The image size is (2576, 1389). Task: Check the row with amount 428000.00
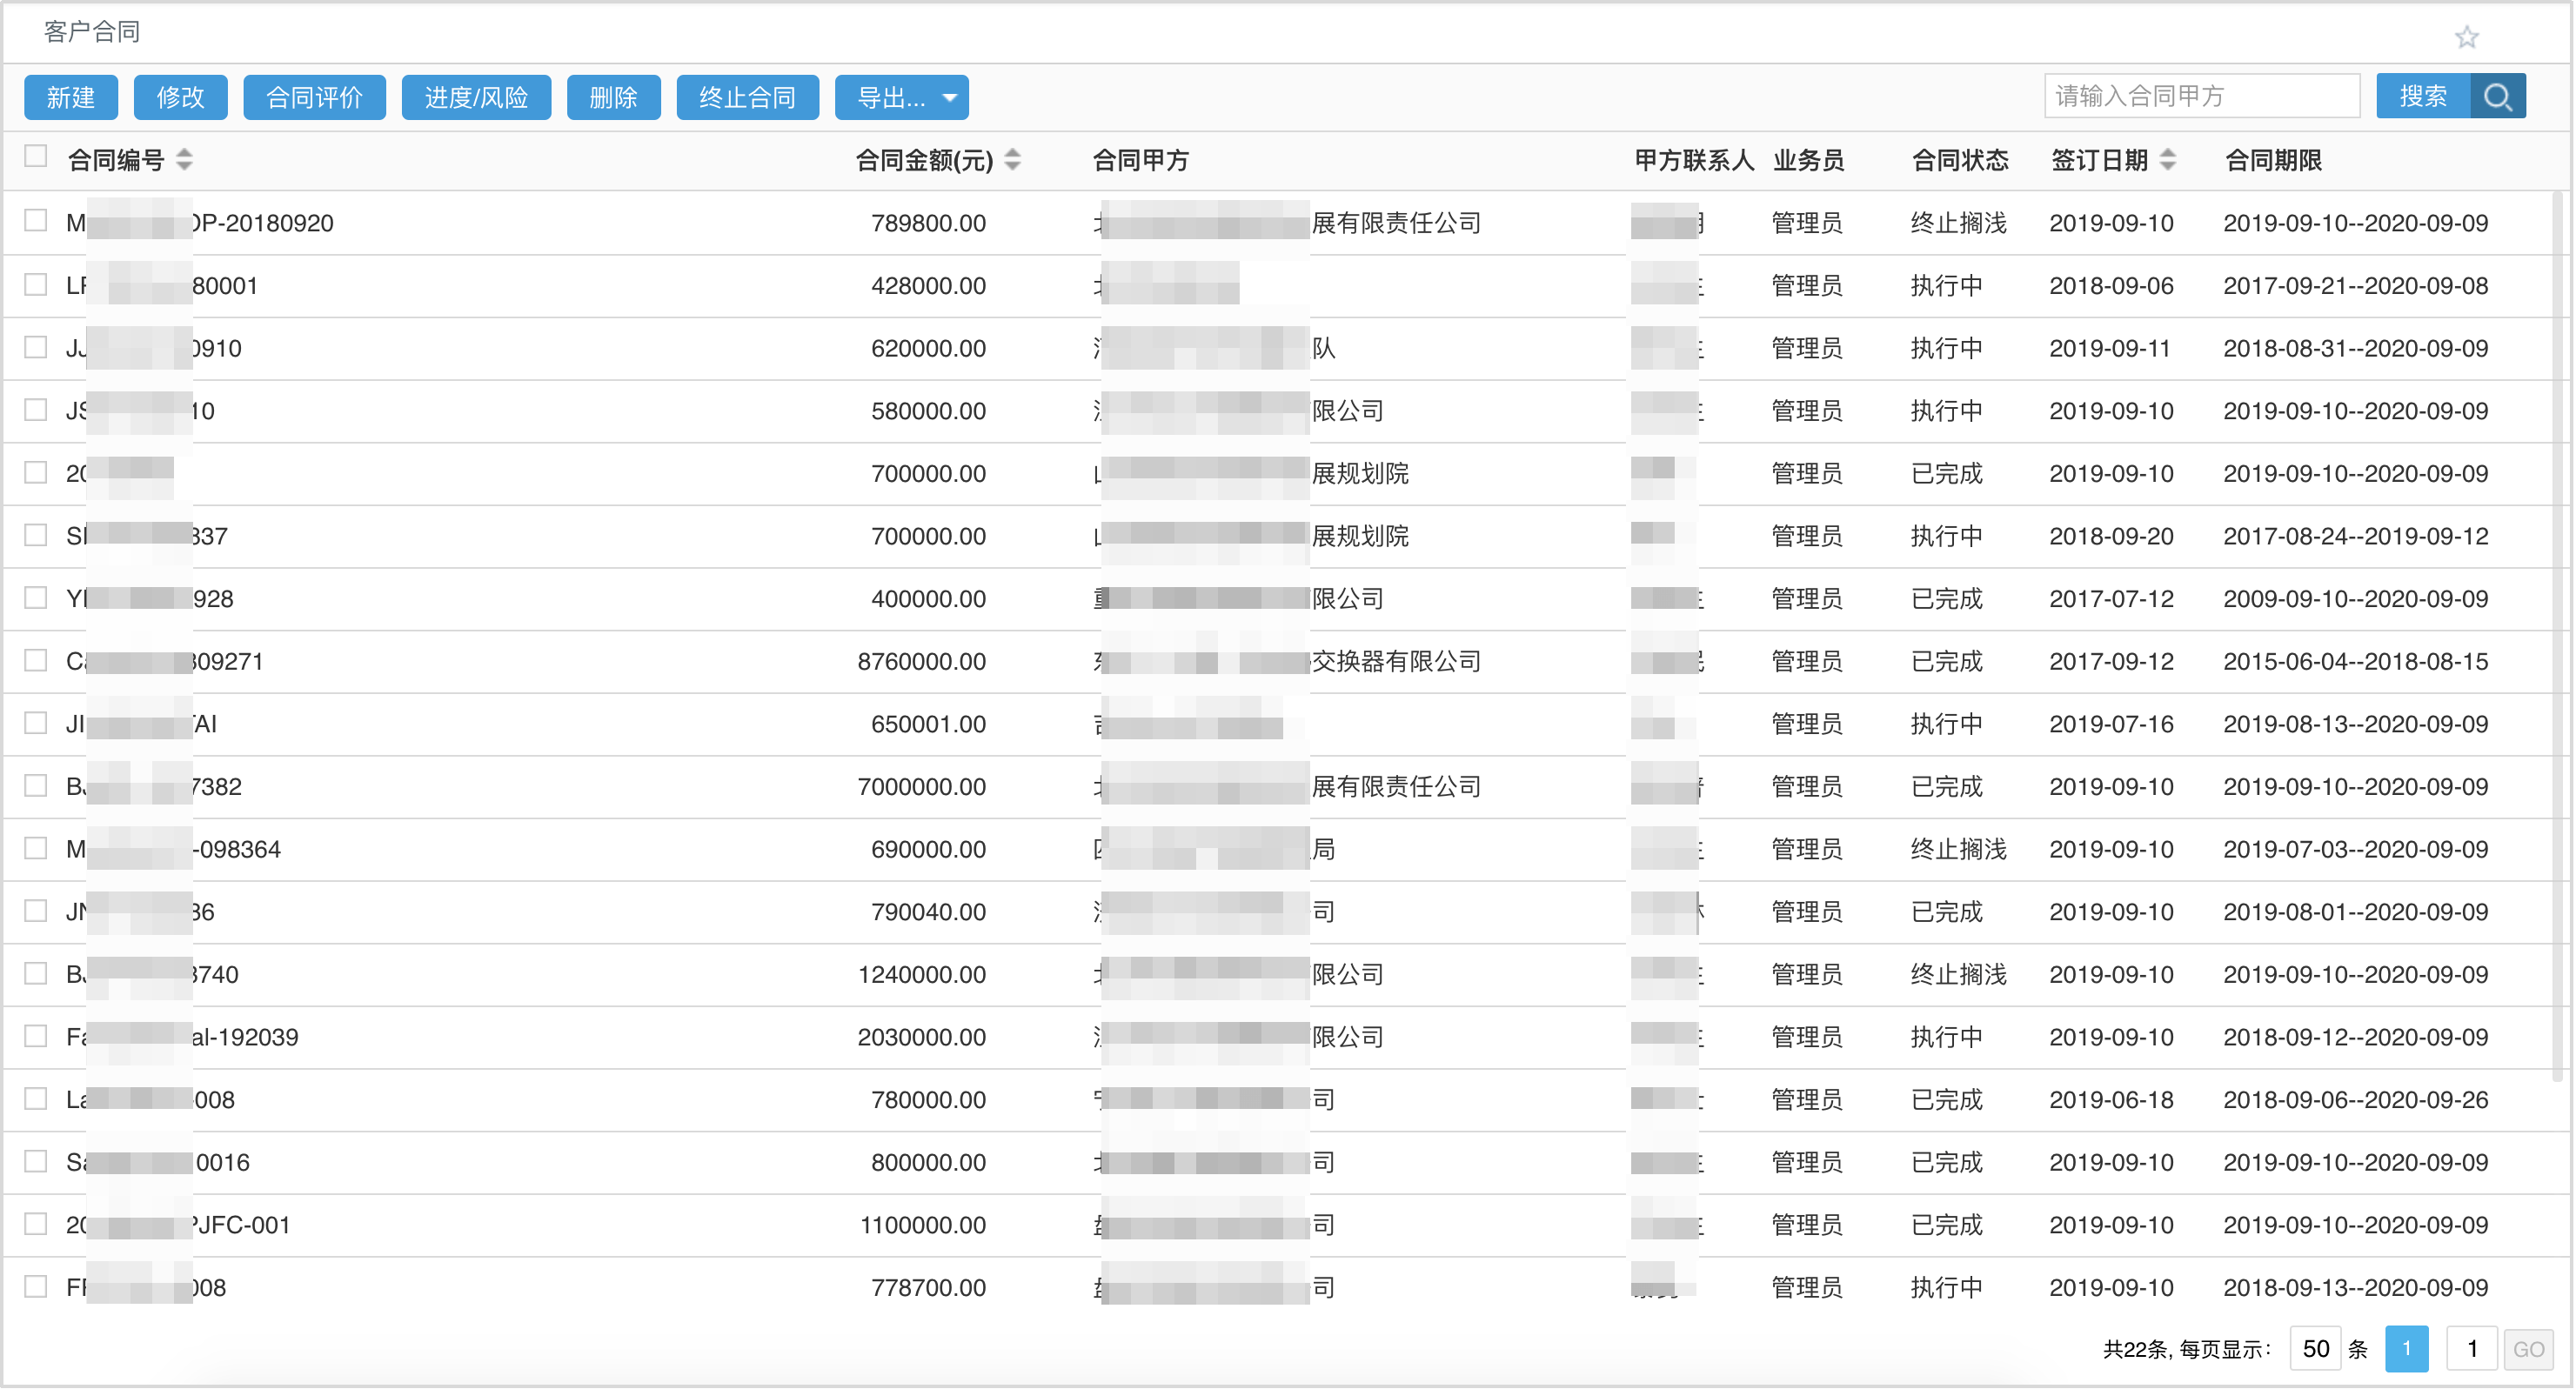pos(36,284)
